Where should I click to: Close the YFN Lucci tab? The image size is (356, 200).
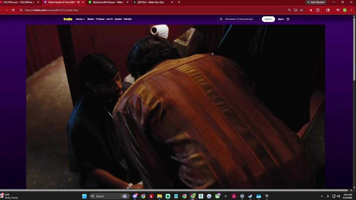click(x=38, y=2)
